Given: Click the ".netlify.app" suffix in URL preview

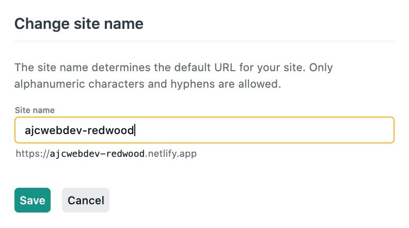Looking at the screenshot, I should pyautogui.click(x=170, y=154).
